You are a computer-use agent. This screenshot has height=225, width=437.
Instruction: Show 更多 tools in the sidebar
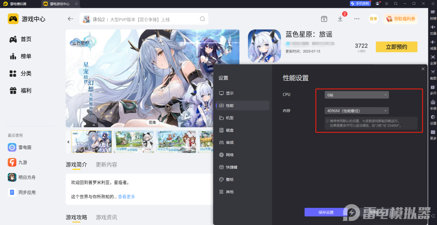coord(433,134)
